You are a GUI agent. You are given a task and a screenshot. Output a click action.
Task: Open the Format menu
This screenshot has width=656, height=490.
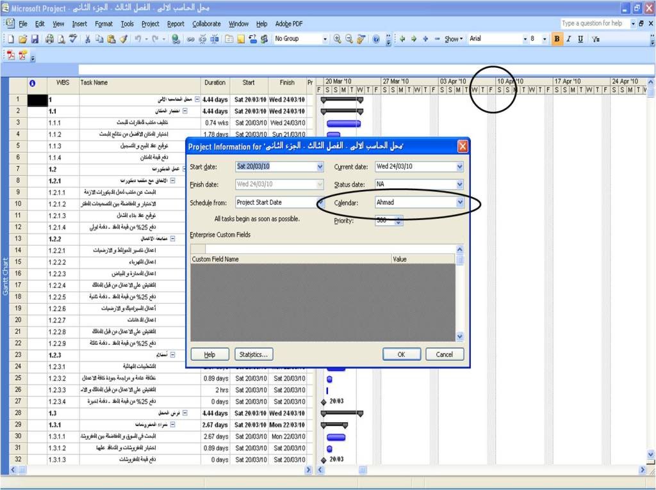click(x=104, y=24)
